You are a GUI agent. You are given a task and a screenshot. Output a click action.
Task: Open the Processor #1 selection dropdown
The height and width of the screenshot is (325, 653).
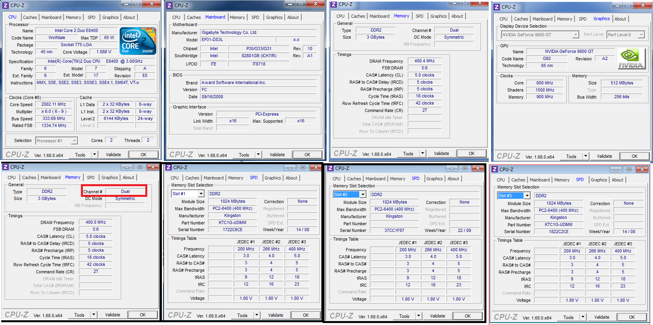click(x=74, y=141)
